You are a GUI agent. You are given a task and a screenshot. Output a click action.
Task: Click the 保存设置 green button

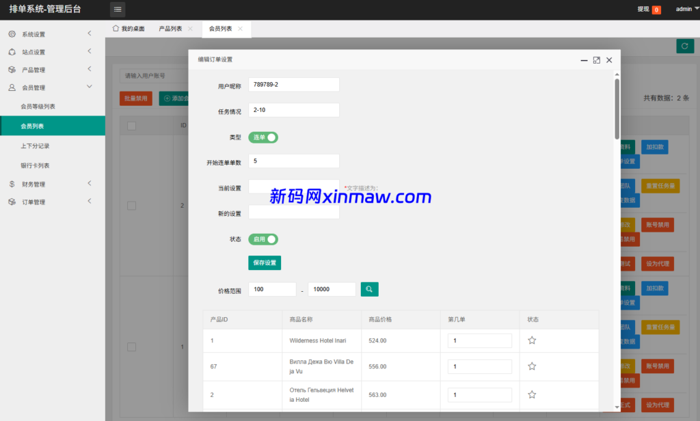[265, 262]
